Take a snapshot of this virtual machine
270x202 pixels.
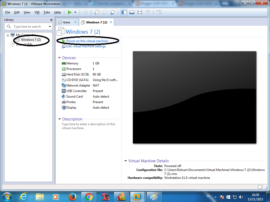97,12
